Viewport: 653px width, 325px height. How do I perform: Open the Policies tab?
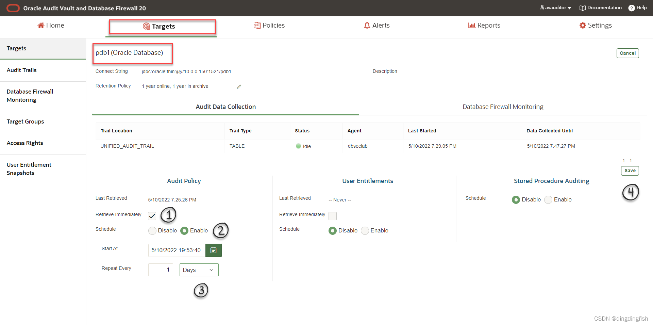[269, 25]
